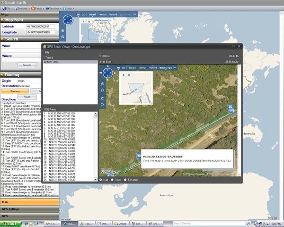
Task: Collapse the Search panel header
Action: (29, 39)
